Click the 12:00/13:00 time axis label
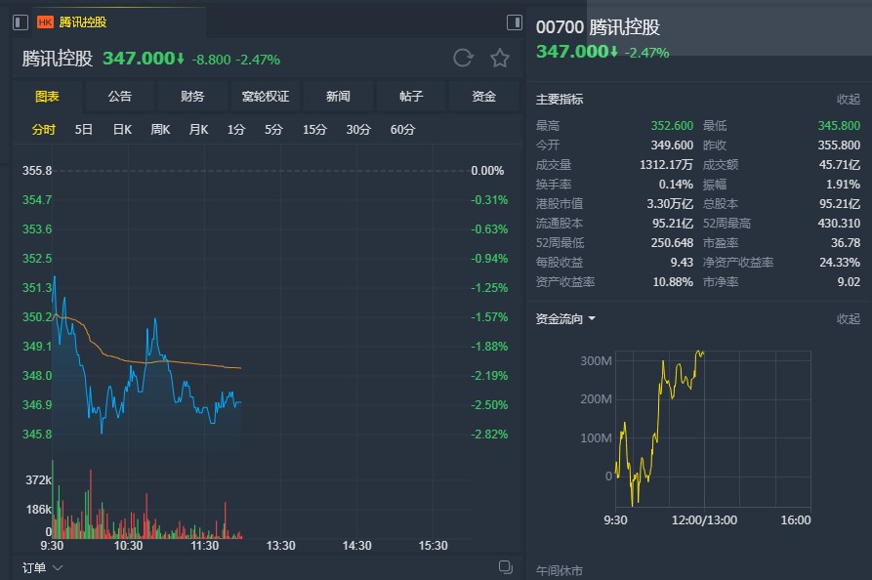This screenshot has height=580, width=872. click(x=704, y=519)
